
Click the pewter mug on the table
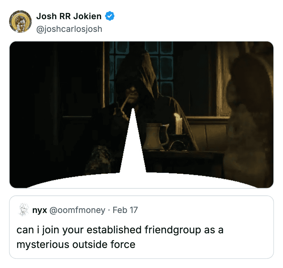(157, 136)
